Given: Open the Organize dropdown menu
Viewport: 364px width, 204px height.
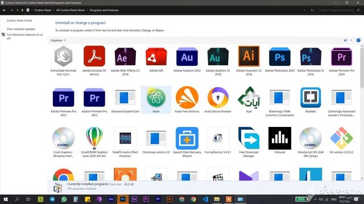Looking at the screenshot, I should pos(58,40).
